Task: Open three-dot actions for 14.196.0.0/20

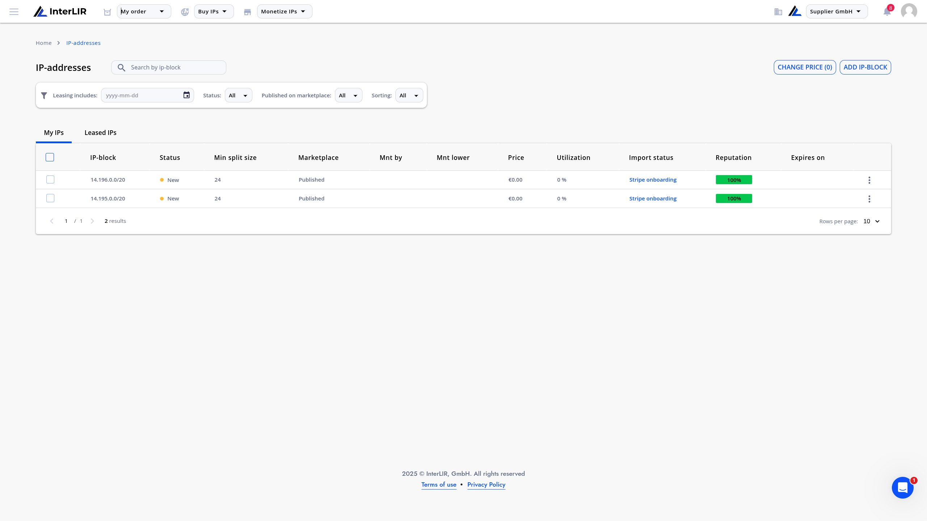Action: [869, 180]
